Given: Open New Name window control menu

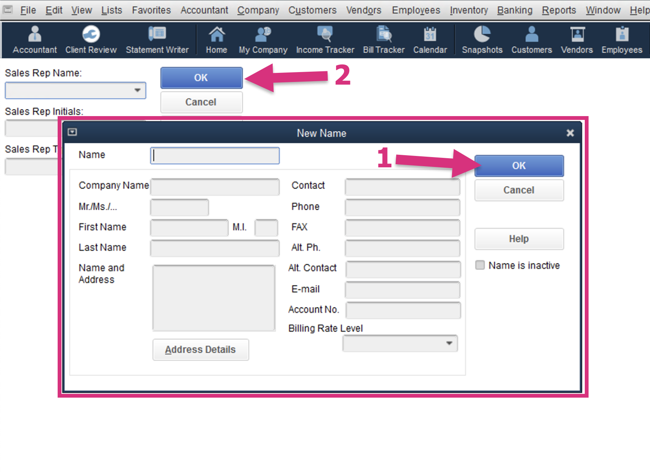Looking at the screenshot, I should pyautogui.click(x=72, y=132).
